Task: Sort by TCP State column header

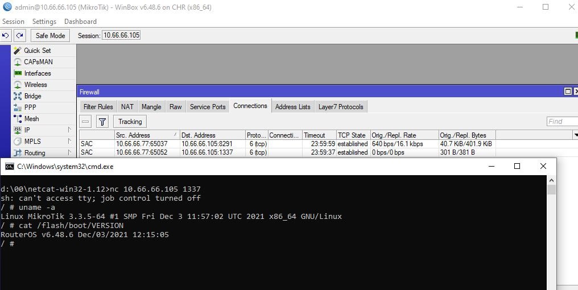Action: [353, 135]
